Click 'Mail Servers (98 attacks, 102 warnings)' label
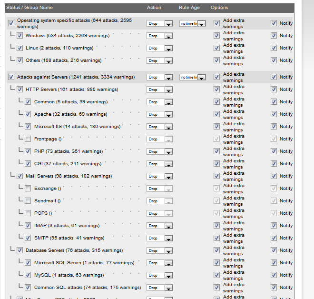Image resolution: width=314 pixels, height=299 pixels. tap(69, 176)
